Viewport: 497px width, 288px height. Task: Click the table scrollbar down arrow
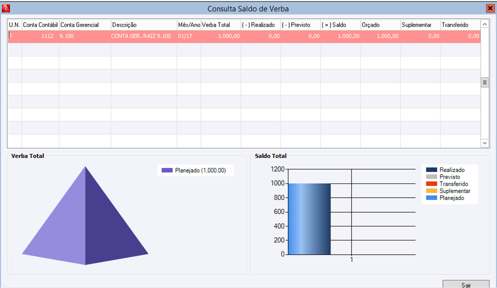(485, 143)
